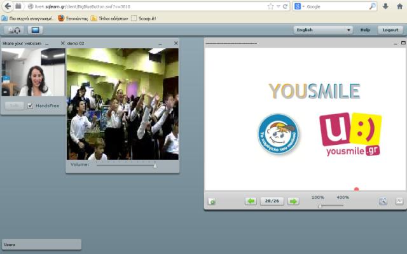Image resolution: width=407 pixels, height=254 pixels.
Task: Minimize the demo 02 video window
Action: (x=160, y=44)
